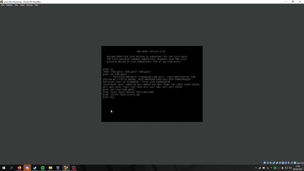Open the red circular taskbar app
This screenshot has width=304, height=171.
(74, 168)
